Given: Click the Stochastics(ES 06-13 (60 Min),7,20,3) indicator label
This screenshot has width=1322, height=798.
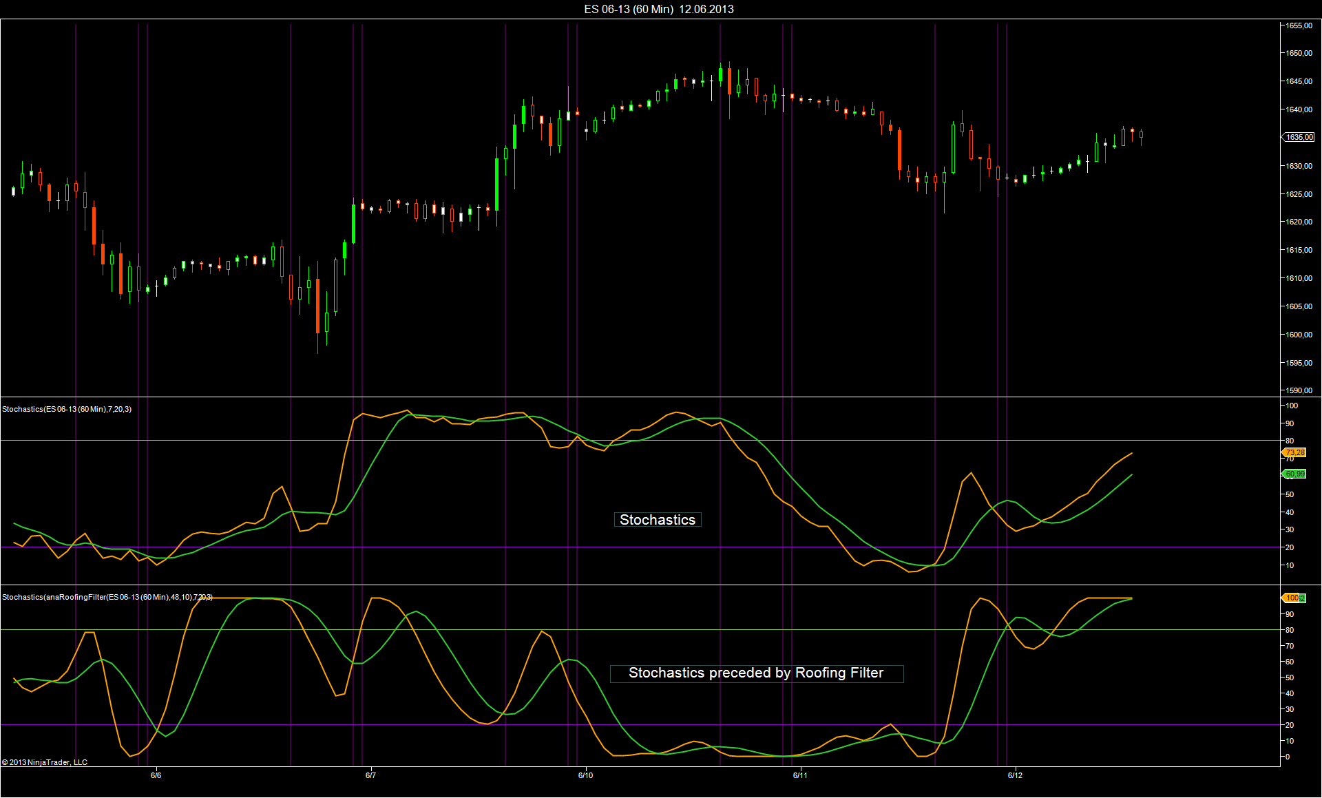Looking at the screenshot, I should 67,409.
